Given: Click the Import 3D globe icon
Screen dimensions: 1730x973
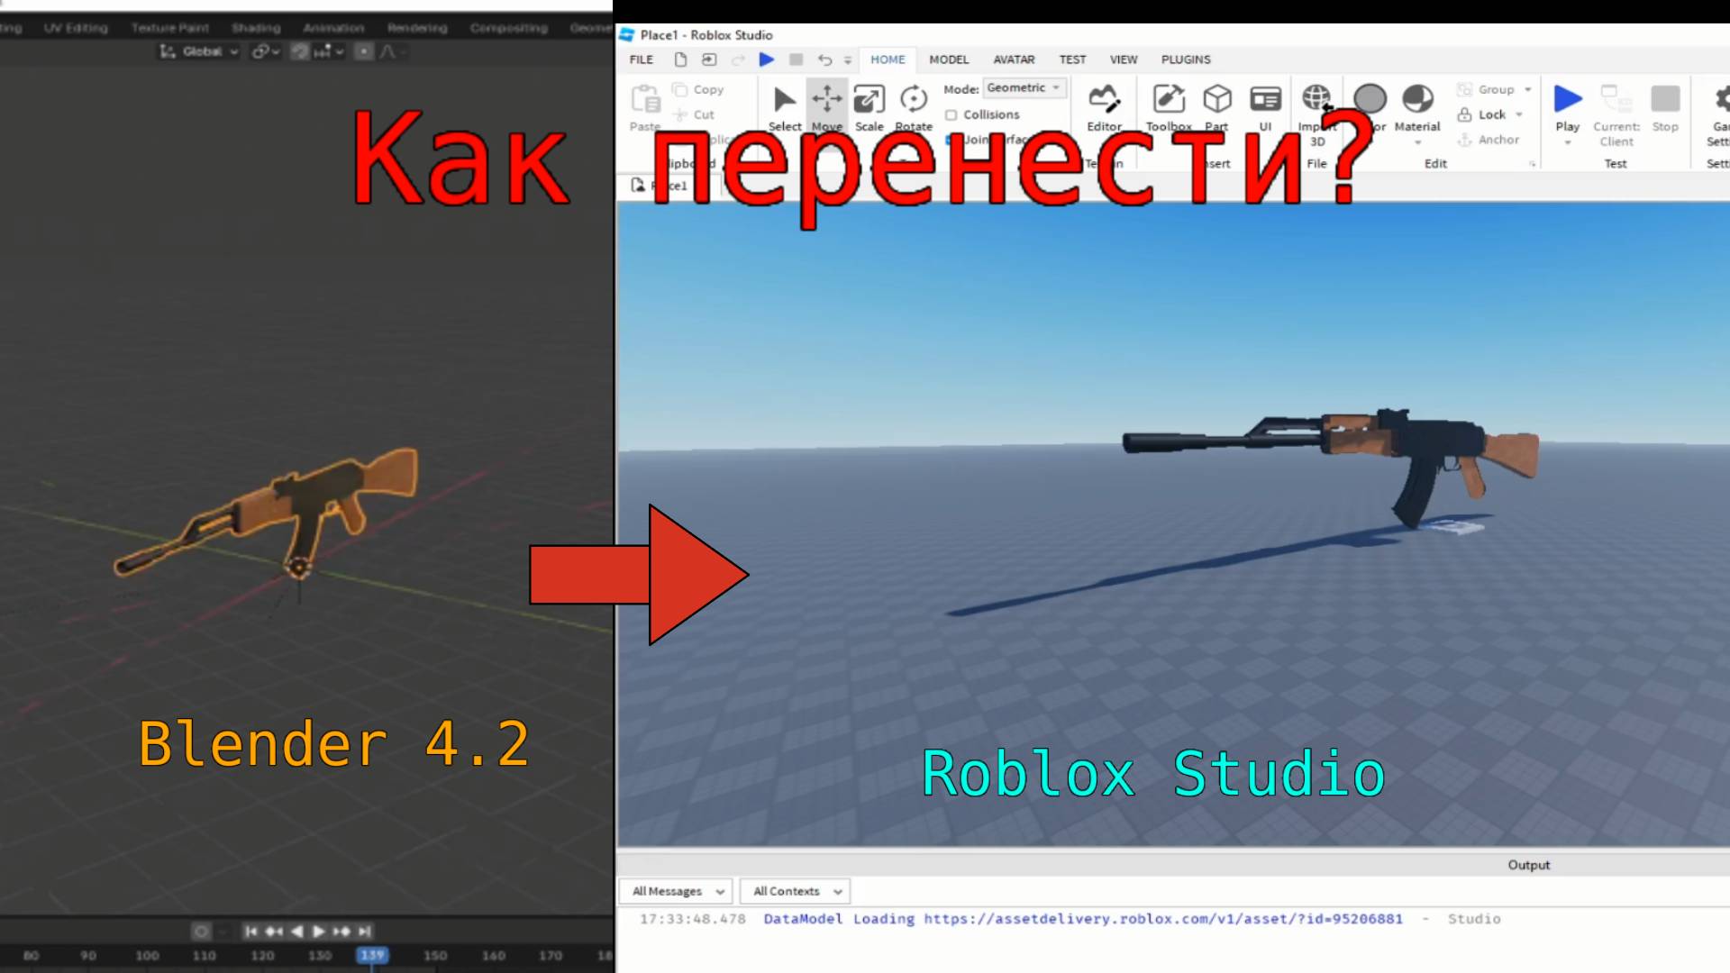Looking at the screenshot, I should click(1316, 97).
